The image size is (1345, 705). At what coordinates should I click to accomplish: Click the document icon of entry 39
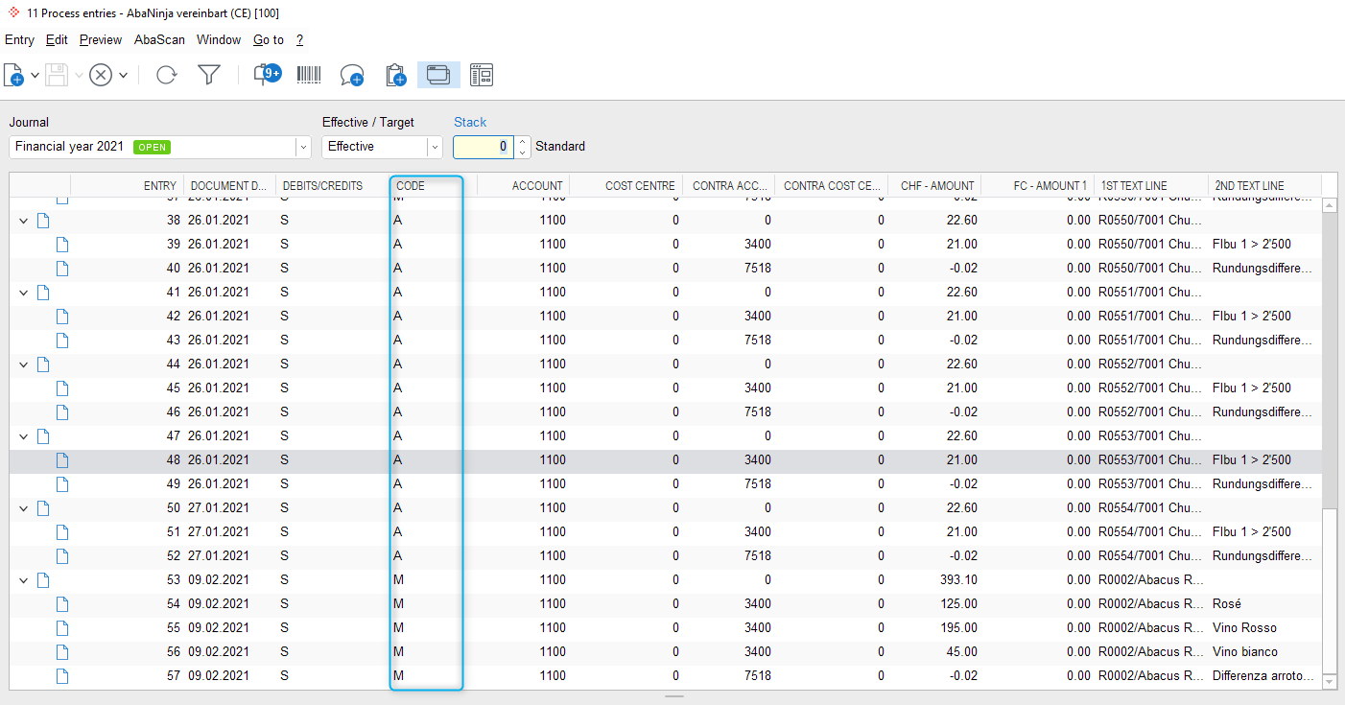pyautogui.click(x=62, y=244)
